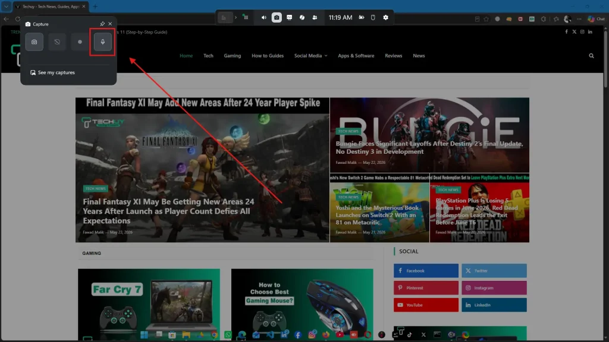Open File Explorer from the taskbar

coord(186,335)
